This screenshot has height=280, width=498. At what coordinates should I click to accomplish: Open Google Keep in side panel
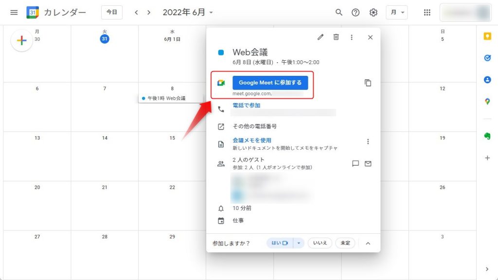[x=487, y=36]
